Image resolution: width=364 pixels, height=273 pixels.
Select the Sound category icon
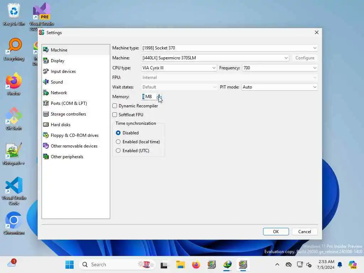(x=46, y=82)
